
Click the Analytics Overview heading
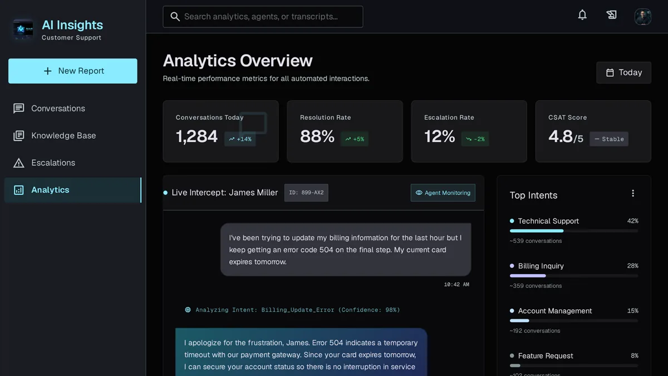point(238,61)
